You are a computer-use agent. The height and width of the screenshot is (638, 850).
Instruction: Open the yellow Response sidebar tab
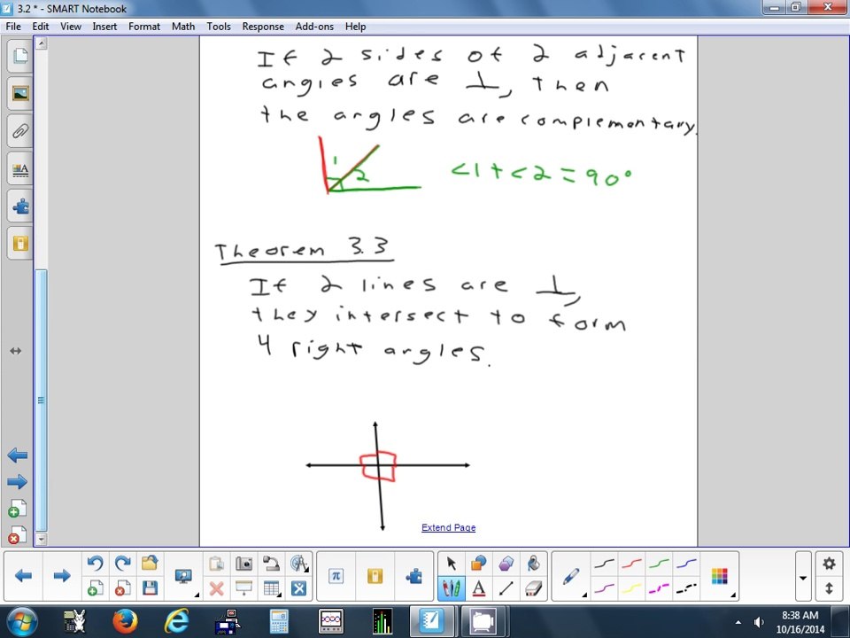[x=20, y=243]
